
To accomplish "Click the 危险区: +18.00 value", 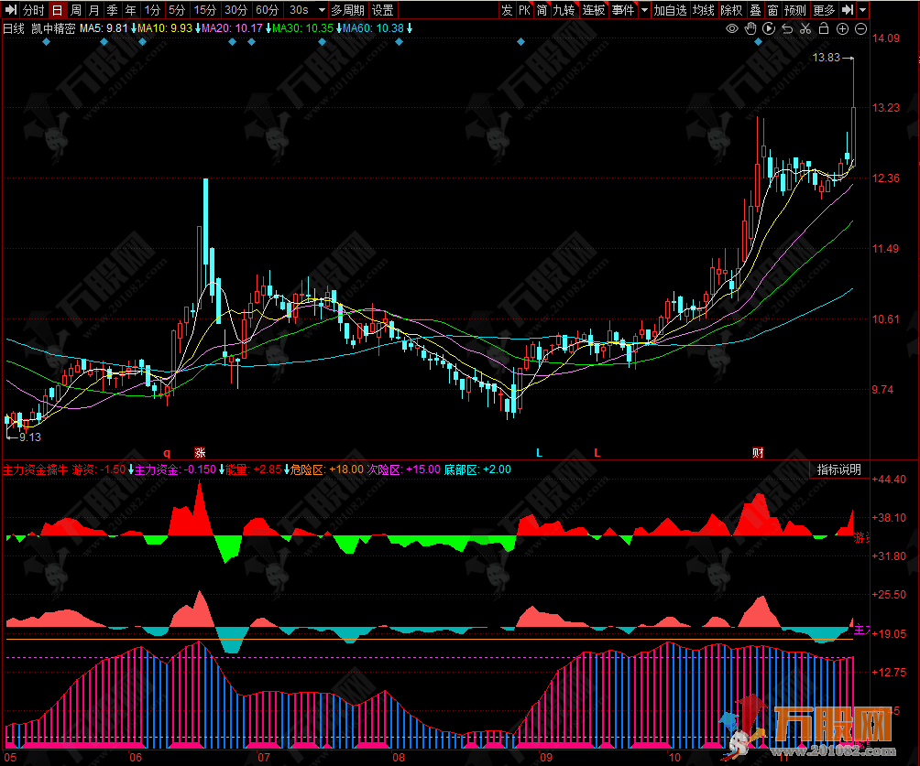I will (327, 469).
